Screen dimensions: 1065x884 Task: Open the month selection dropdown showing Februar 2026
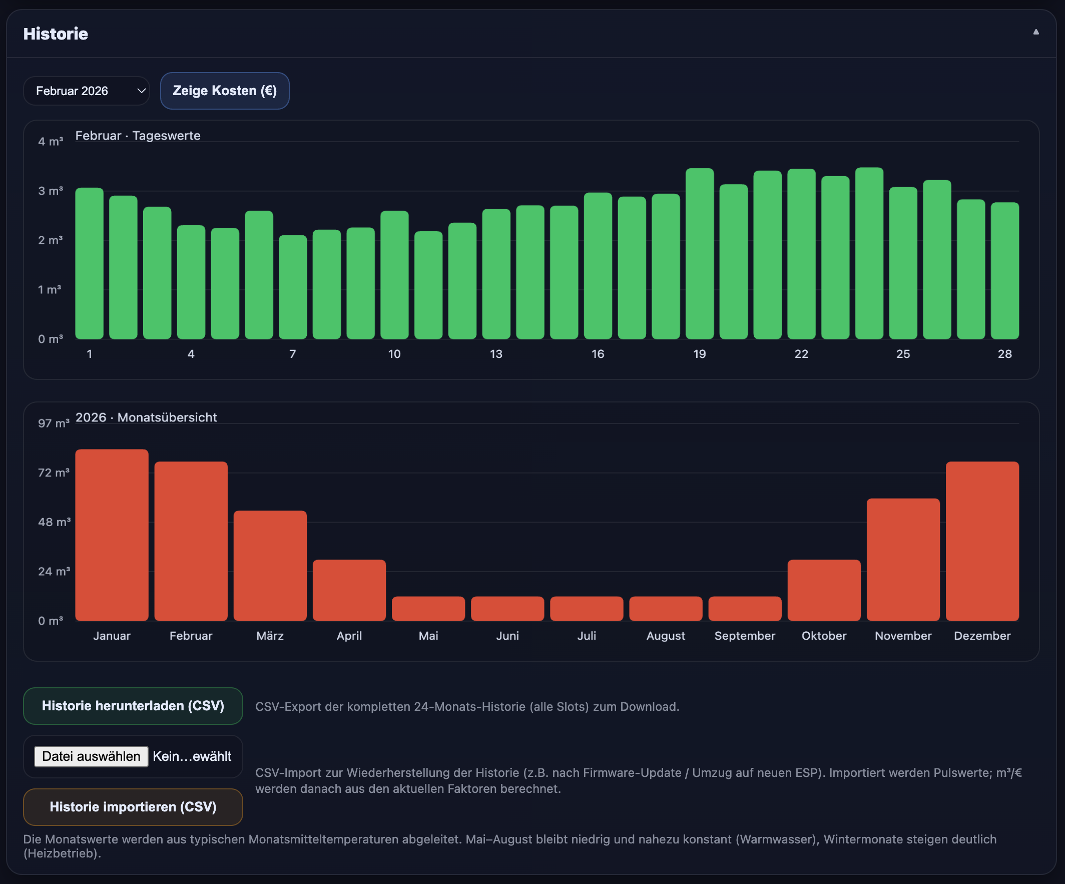(86, 90)
